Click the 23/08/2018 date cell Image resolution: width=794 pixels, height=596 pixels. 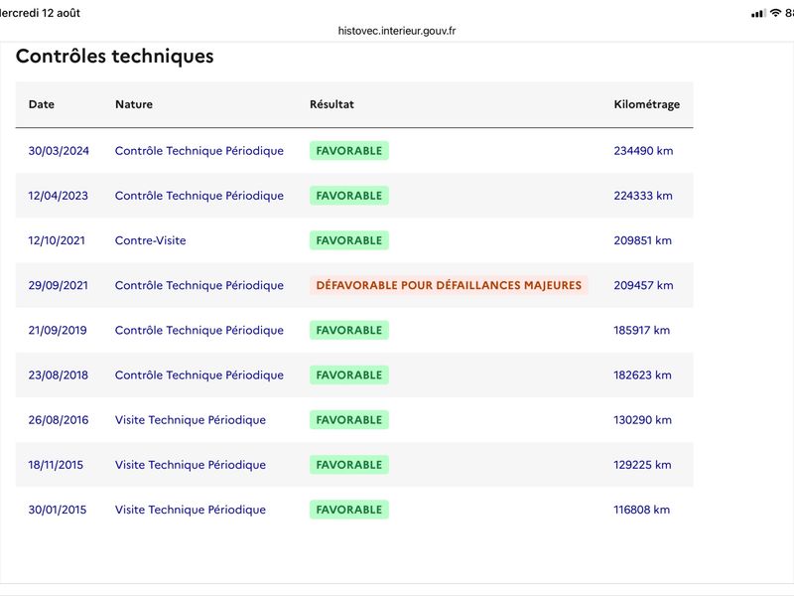[x=59, y=375]
